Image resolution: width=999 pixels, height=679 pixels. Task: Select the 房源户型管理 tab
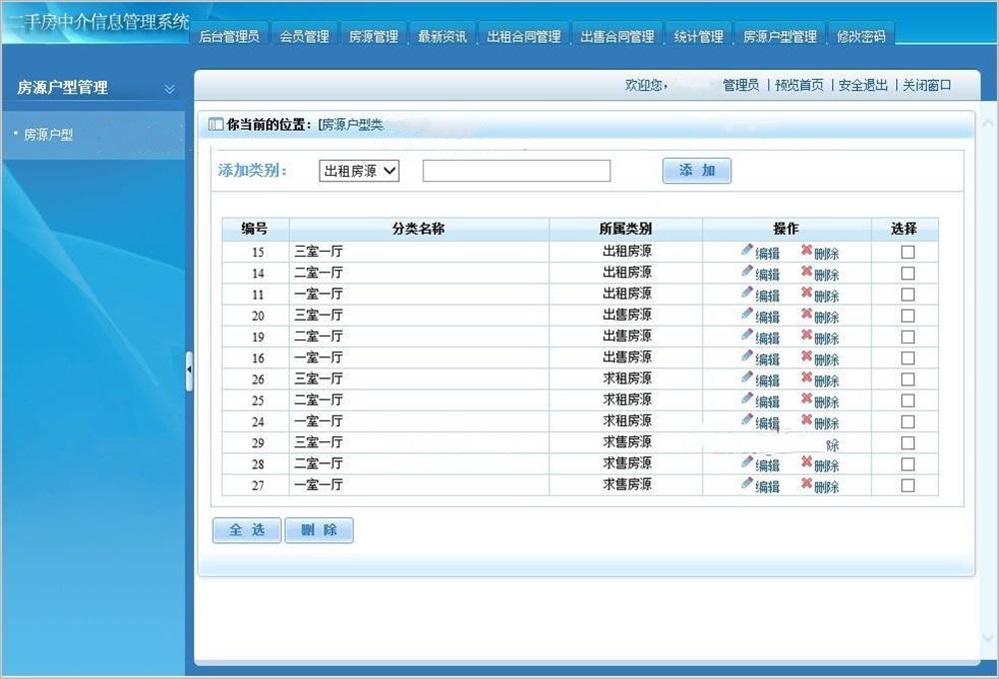(780, 36)
